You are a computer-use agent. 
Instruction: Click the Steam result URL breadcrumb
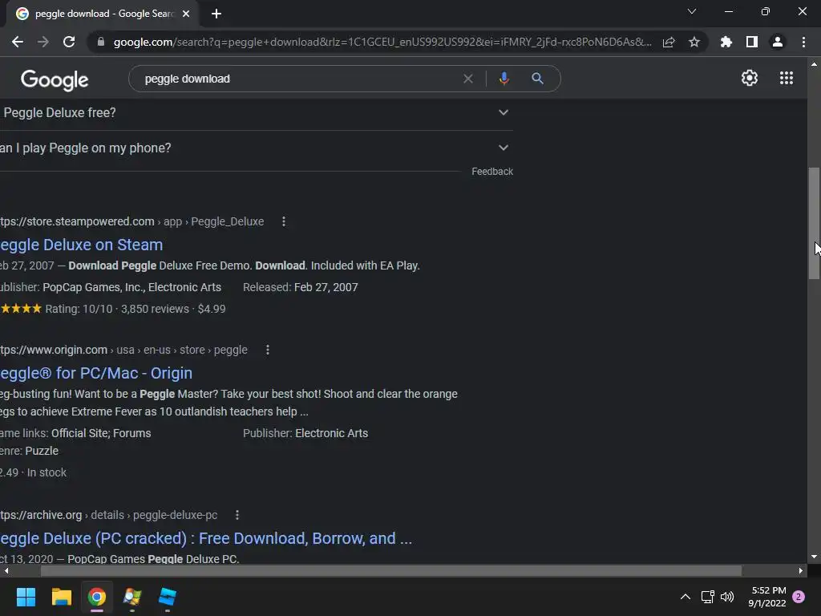[132, 221]
